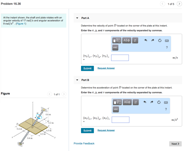
Task: Click the subscript/superscript arrows icon in Part A
Action: pyautogui.click(x=135, y=41)
